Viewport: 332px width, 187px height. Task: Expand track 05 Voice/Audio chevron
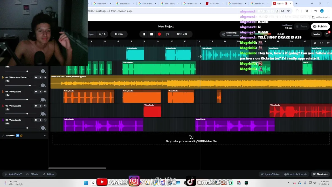45,106
